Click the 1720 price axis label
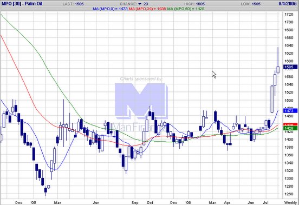Screen dimensions: 299x205 pyautogui.click(x=289, y=14)
